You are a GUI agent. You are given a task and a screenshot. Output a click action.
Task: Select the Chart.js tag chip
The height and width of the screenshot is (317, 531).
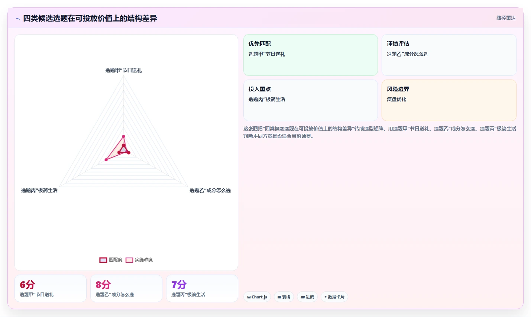tap(257, 297)
